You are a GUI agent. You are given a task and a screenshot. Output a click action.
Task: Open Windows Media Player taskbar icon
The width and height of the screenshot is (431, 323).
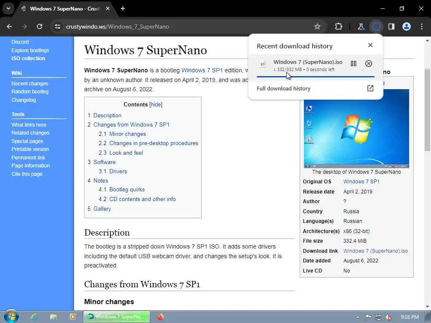click(x=72, y=317)
